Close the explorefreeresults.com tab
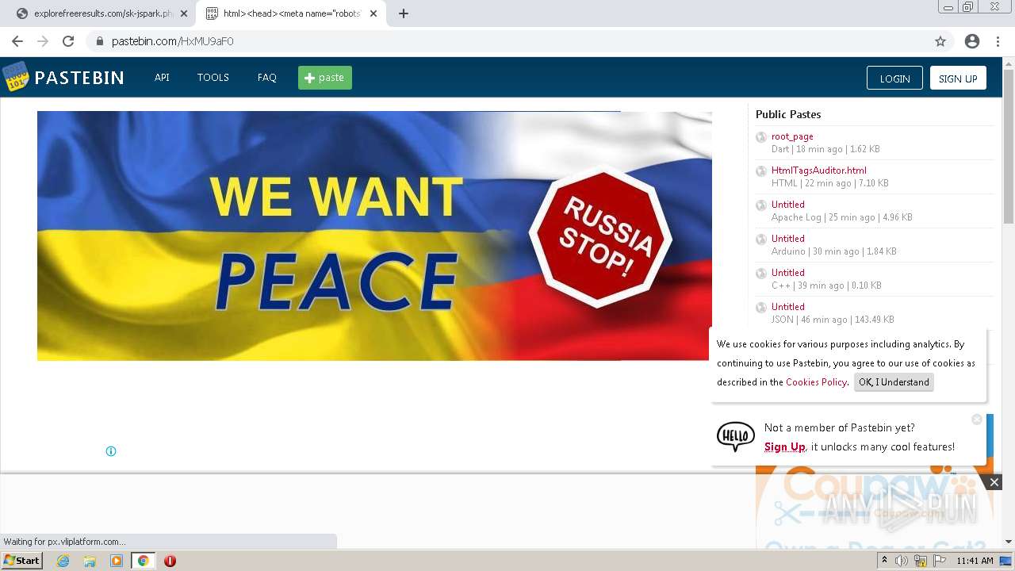This screenshot has width=1015, height=571. 184,13
